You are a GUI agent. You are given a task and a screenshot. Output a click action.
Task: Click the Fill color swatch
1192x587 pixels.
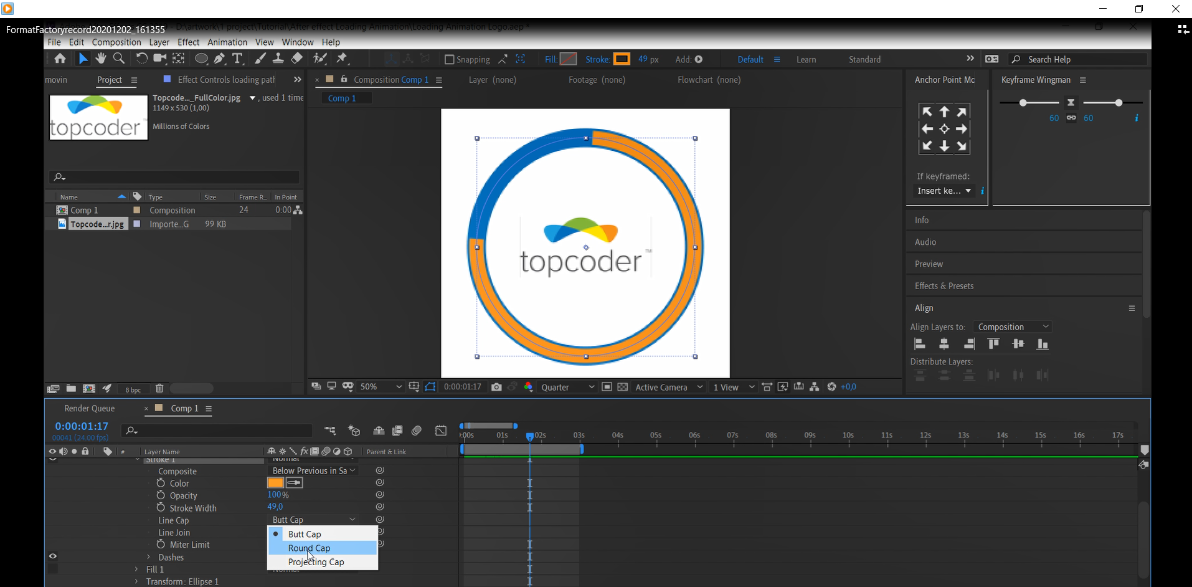pyautogui.click(x=568, y=59)
